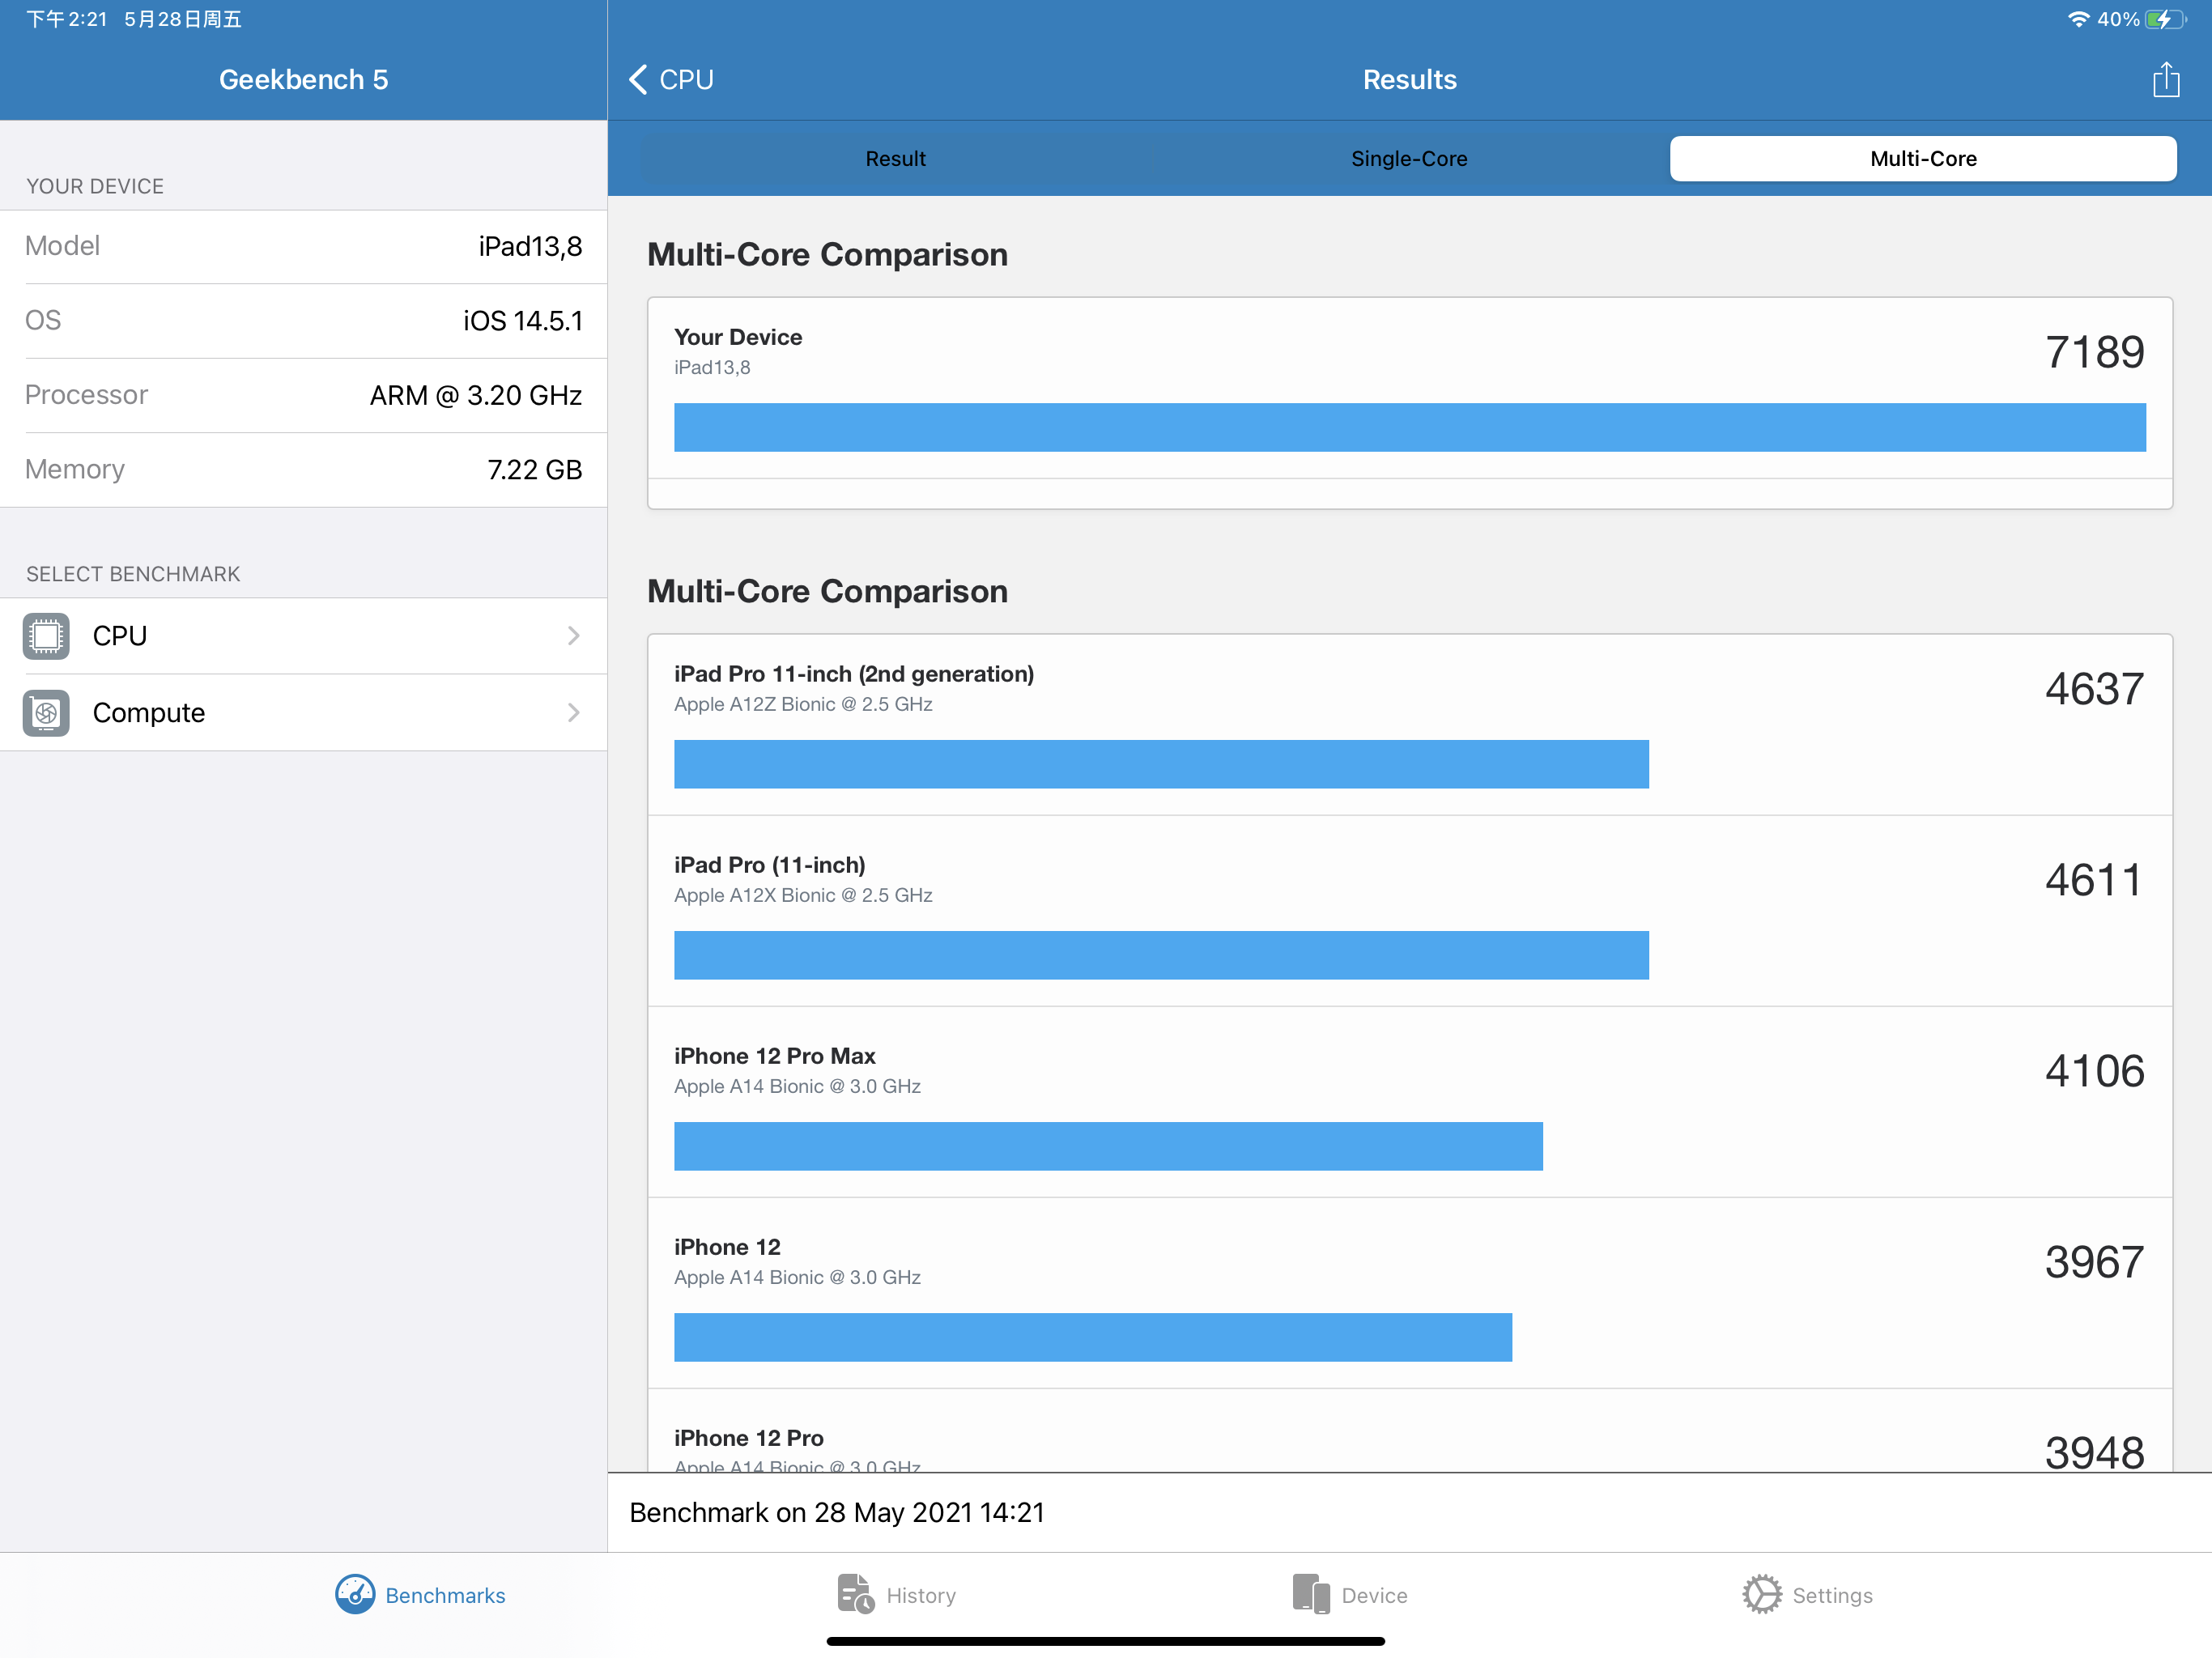Tap the share icon in Results header
Screen dimensions: 2212x1658
(2166, 79)
